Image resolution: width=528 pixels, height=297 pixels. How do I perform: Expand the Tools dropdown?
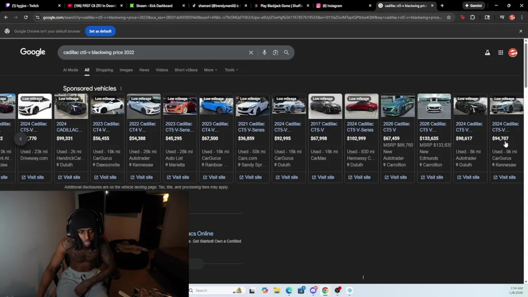coord(231,70)
